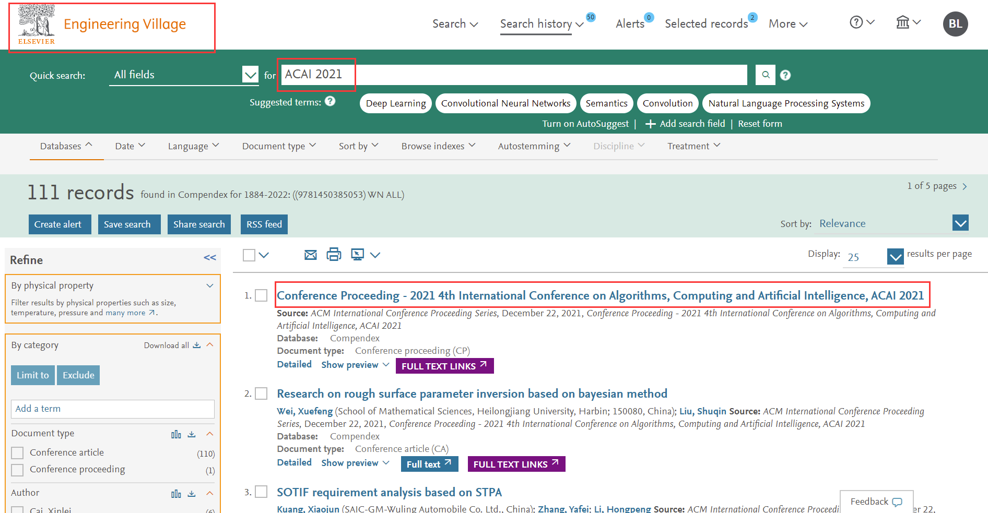
Task: Open Selected records
Action: tap(706, 24)
